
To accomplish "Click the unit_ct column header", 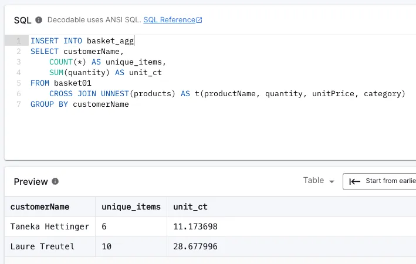I will [190, 207].
